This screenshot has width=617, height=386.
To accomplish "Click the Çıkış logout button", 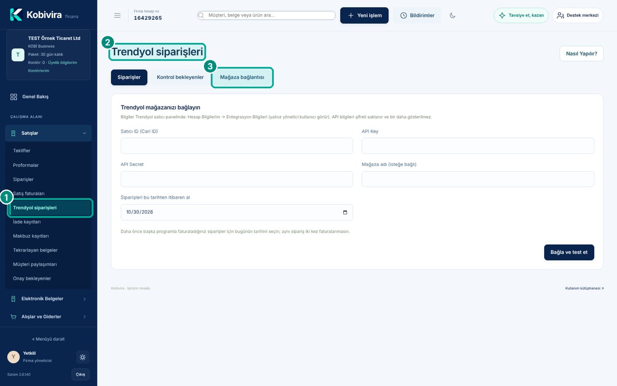I will (80, 374).
